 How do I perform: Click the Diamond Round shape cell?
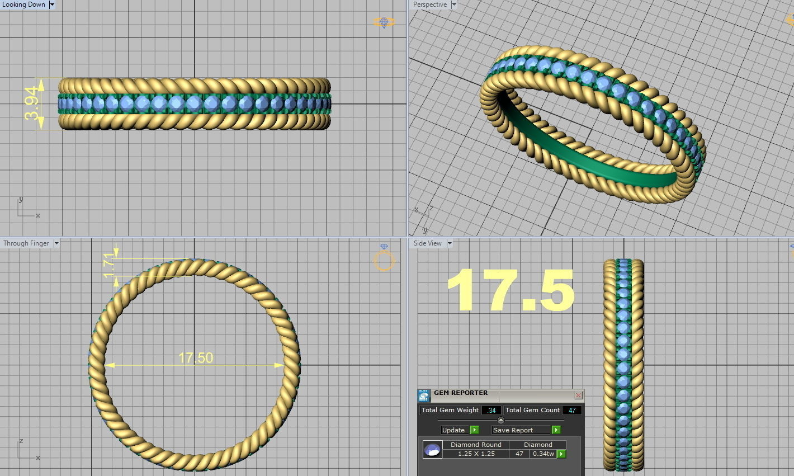(x=476, y=445)
